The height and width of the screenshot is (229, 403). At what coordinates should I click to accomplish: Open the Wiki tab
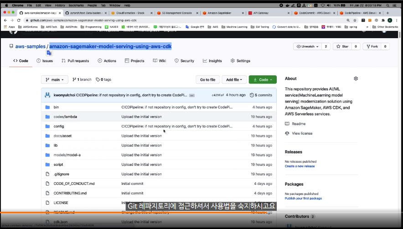[160, 61]
